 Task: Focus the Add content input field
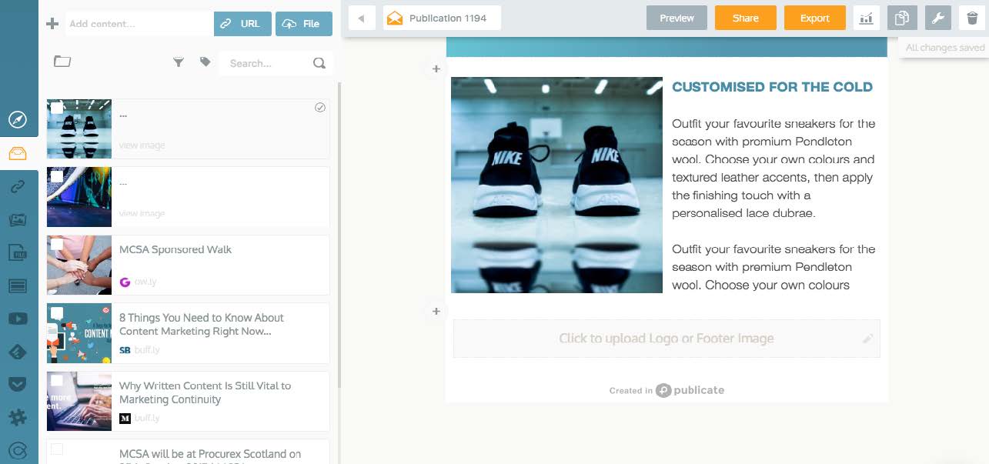point(139,24)
